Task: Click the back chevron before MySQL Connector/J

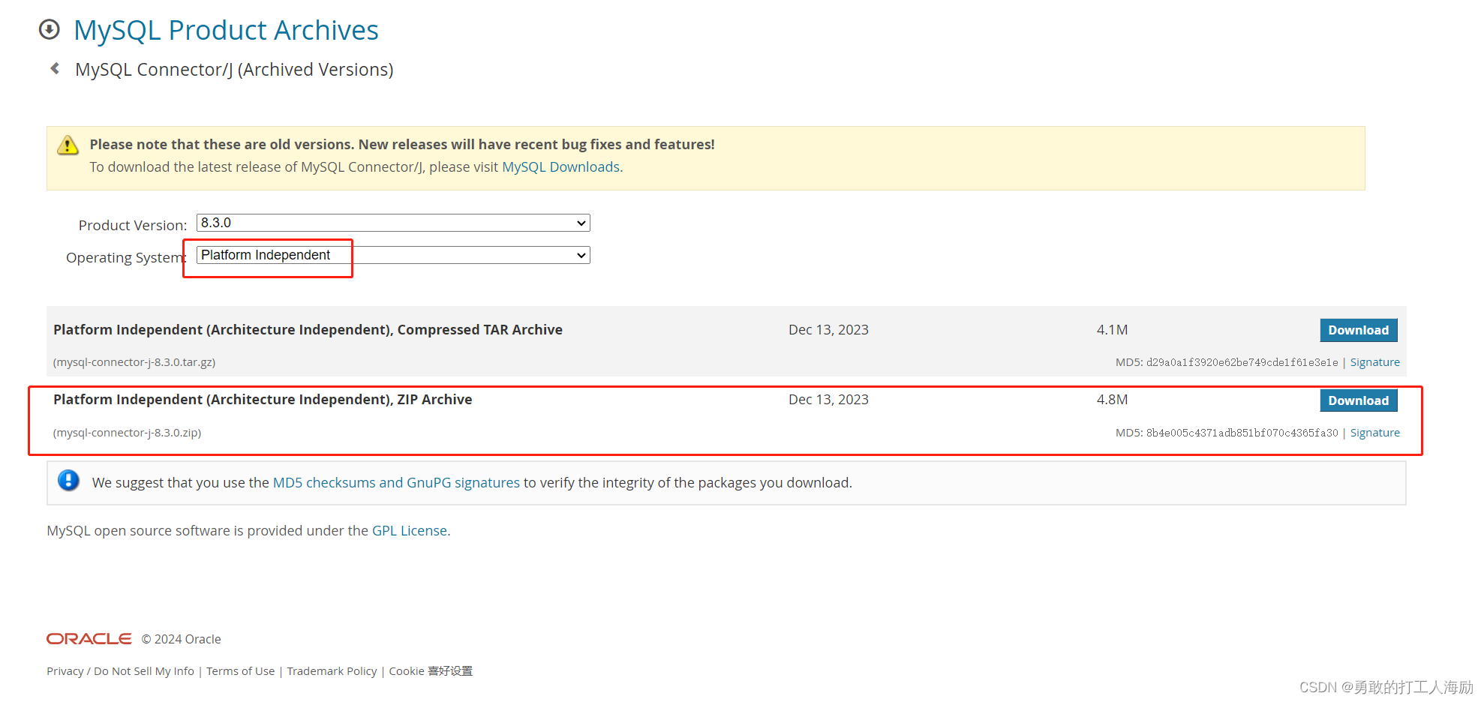Action: tap(55, 68)
